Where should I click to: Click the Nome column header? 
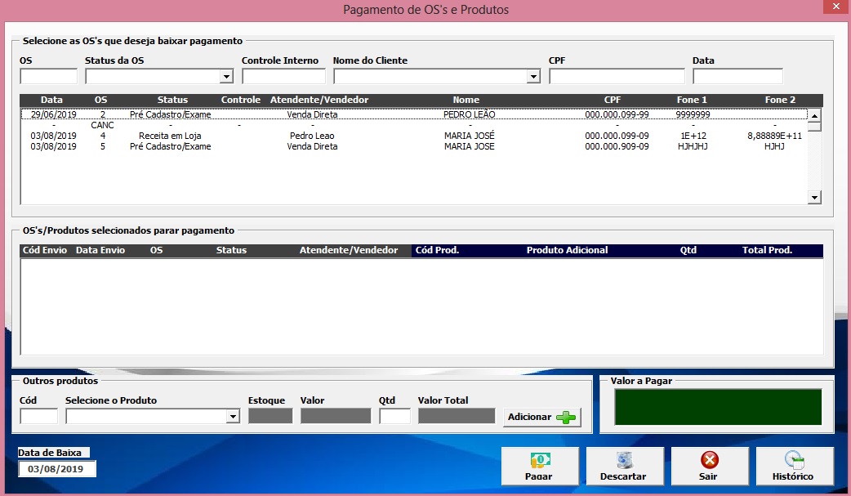point(466,100)
